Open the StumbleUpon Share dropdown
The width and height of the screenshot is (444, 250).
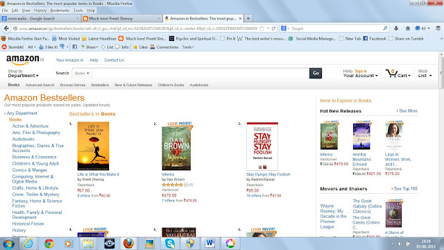pyautogui.click(x=89, y=47)
